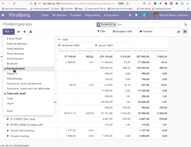The height and width of the screenshot is (147, 191).
Task: Enable the Bruttovikt measure
Action: click(12, 63)
